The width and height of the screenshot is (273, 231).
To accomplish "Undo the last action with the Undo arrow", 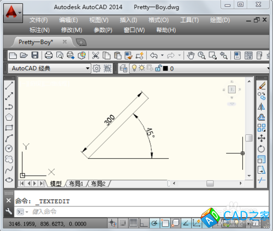I will click(x=154, y=55).
